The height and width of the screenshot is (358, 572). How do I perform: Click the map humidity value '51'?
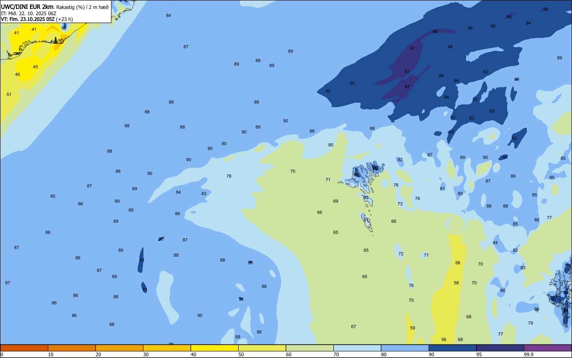pos(9,94)
